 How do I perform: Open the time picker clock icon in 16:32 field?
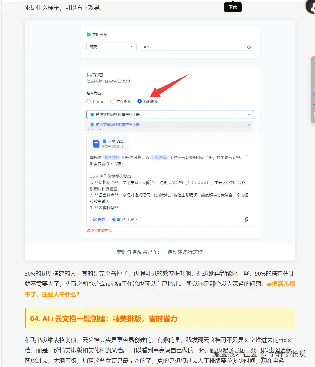click(249, 46)
